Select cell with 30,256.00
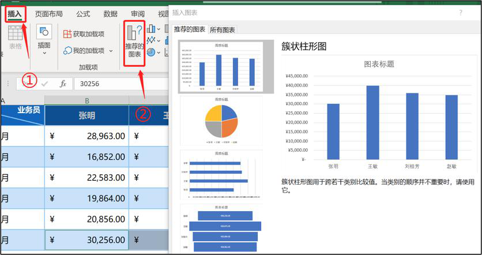Image resolution: width=482 pixels, height=255 pixels. point(86,240)
